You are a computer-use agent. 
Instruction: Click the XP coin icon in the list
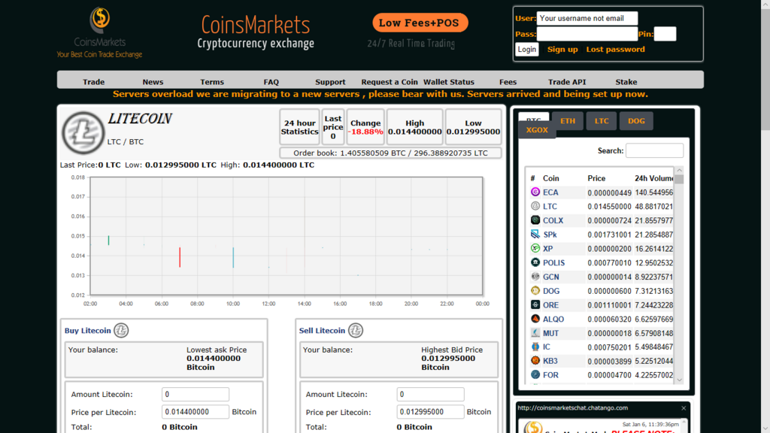[x=535, y=248]
